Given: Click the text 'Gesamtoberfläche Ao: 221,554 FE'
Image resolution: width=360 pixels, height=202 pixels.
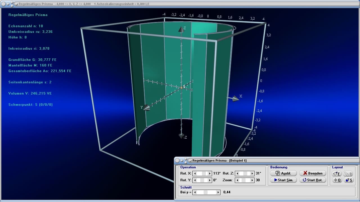Looking at the screenshot, I should click(40, 71).
